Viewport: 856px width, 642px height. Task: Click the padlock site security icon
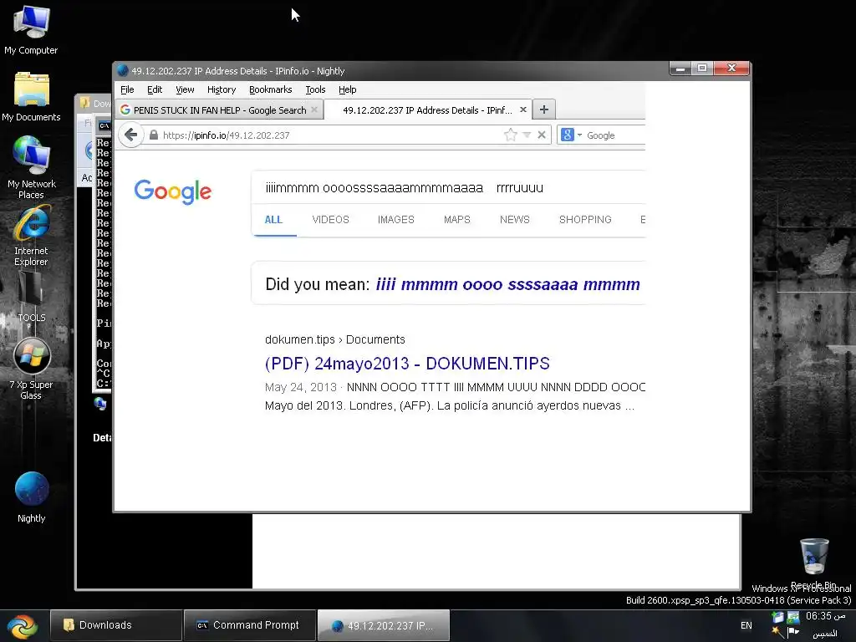tap(154, 135)
